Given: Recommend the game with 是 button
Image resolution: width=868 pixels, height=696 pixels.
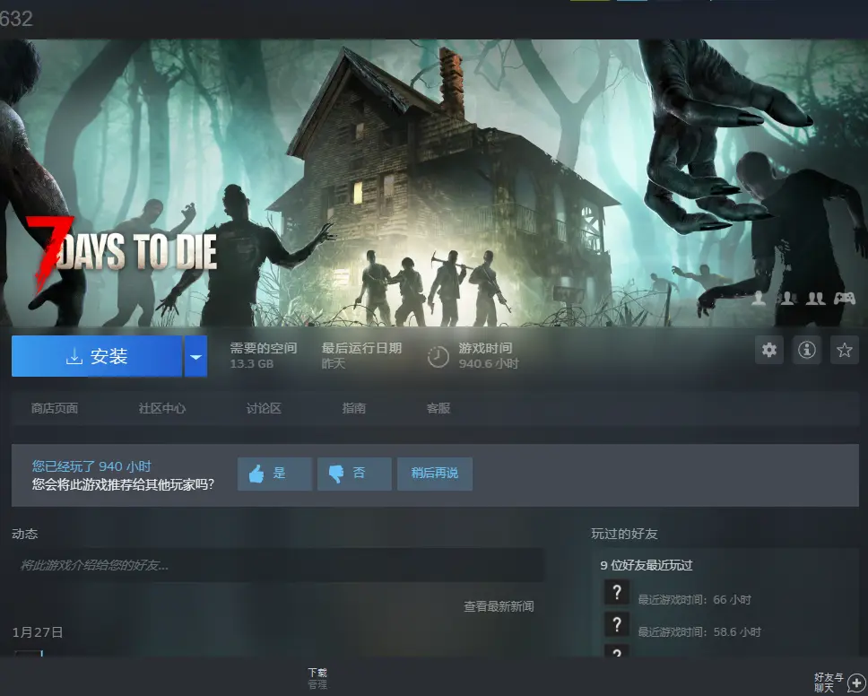Looking at the screenshot, I should coord(274,474).
